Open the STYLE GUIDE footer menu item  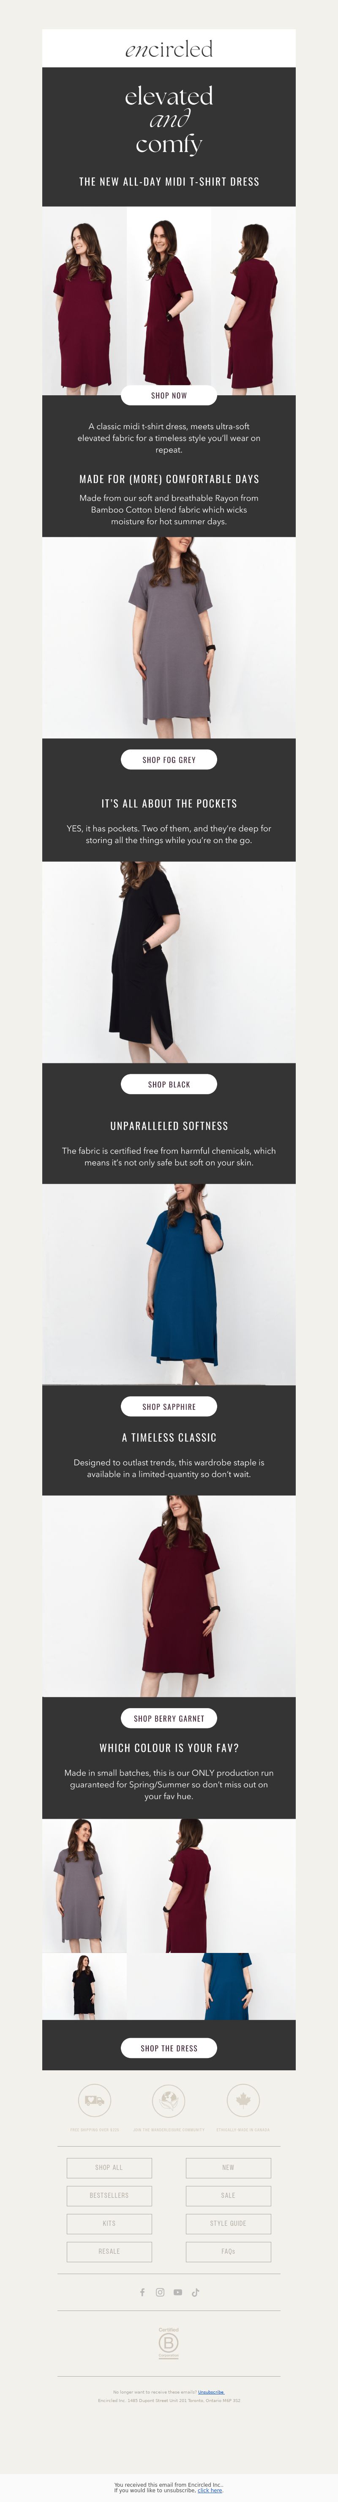tap(229, 2223)
